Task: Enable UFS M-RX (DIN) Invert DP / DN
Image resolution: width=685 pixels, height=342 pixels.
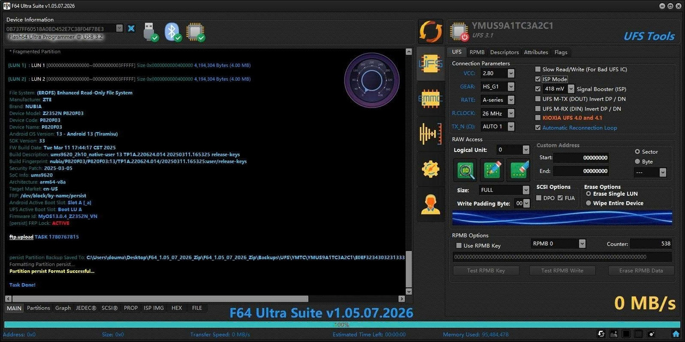Action: point(538,109)
